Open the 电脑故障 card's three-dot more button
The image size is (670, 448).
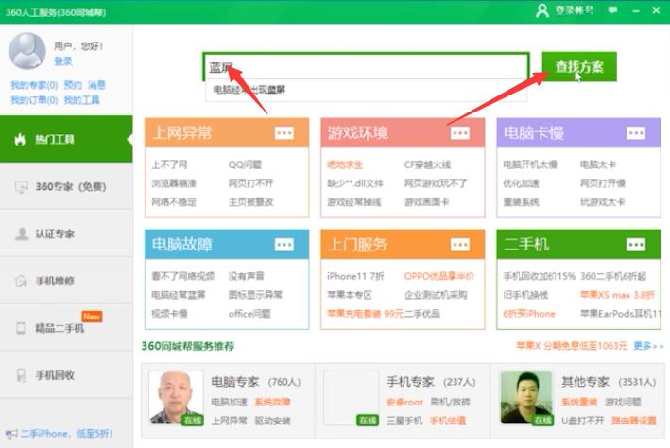[x=284, y=245]
